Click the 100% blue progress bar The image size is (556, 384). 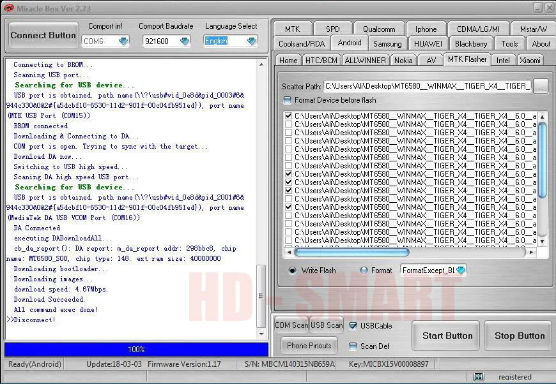click(137, 350)
